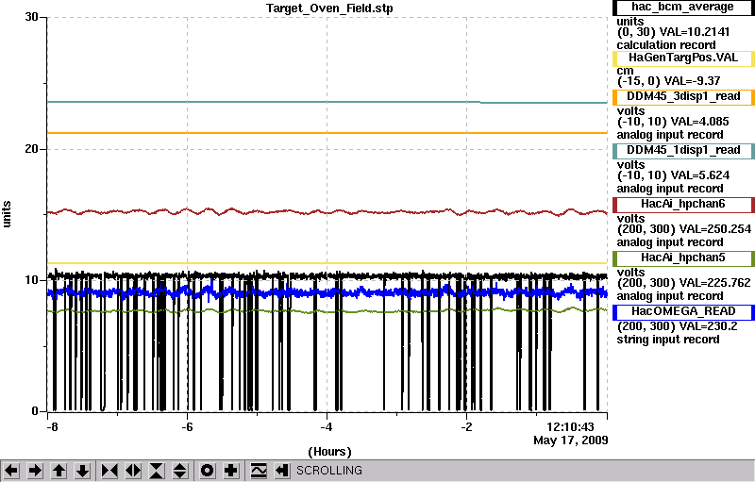
Task: Click the x-axis tick label -2
Action: (466, 427)
